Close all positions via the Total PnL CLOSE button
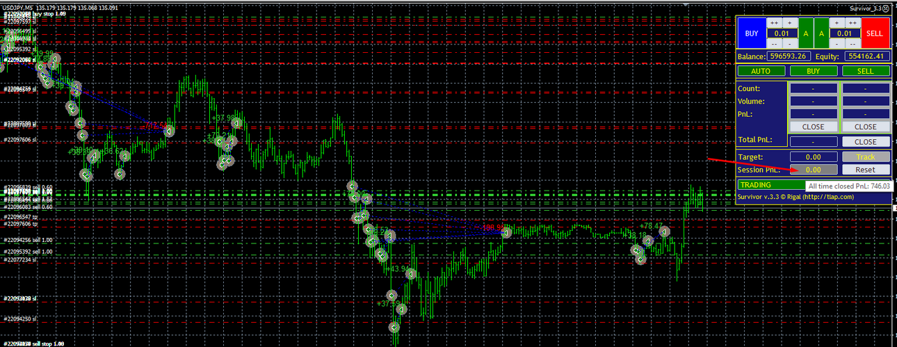 866,141
